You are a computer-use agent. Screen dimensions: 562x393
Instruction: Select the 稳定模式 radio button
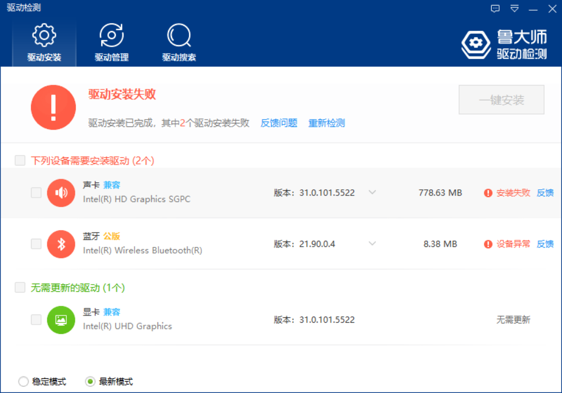24,382
